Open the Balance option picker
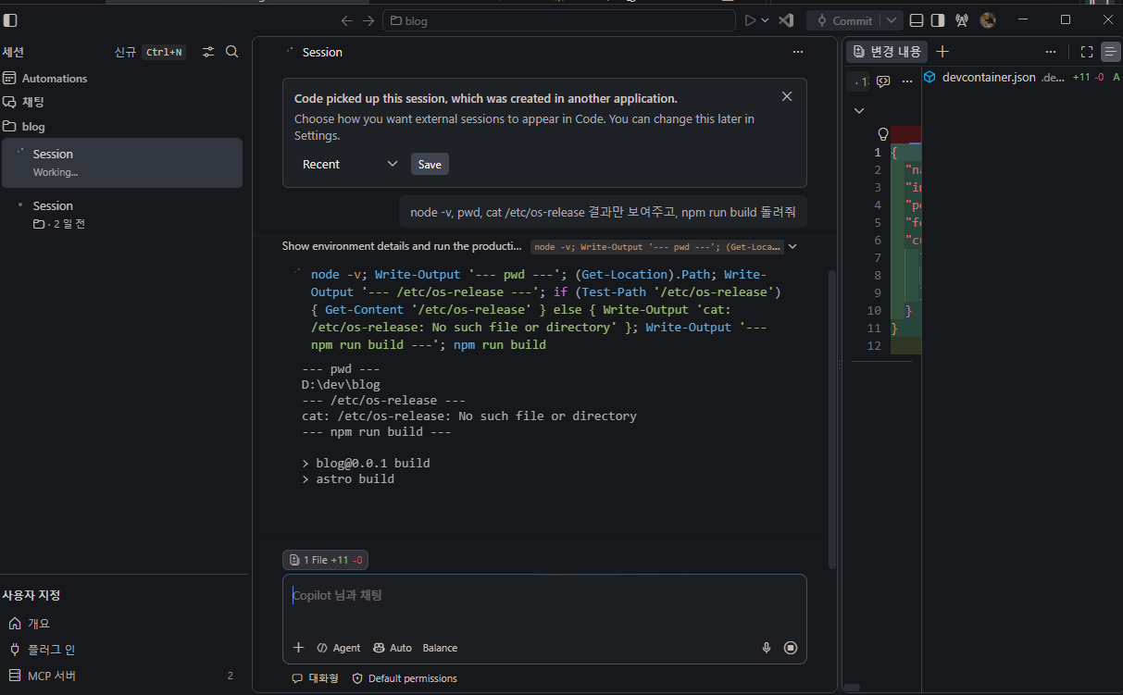This screenshot has width=1123, height=695. 440,648
